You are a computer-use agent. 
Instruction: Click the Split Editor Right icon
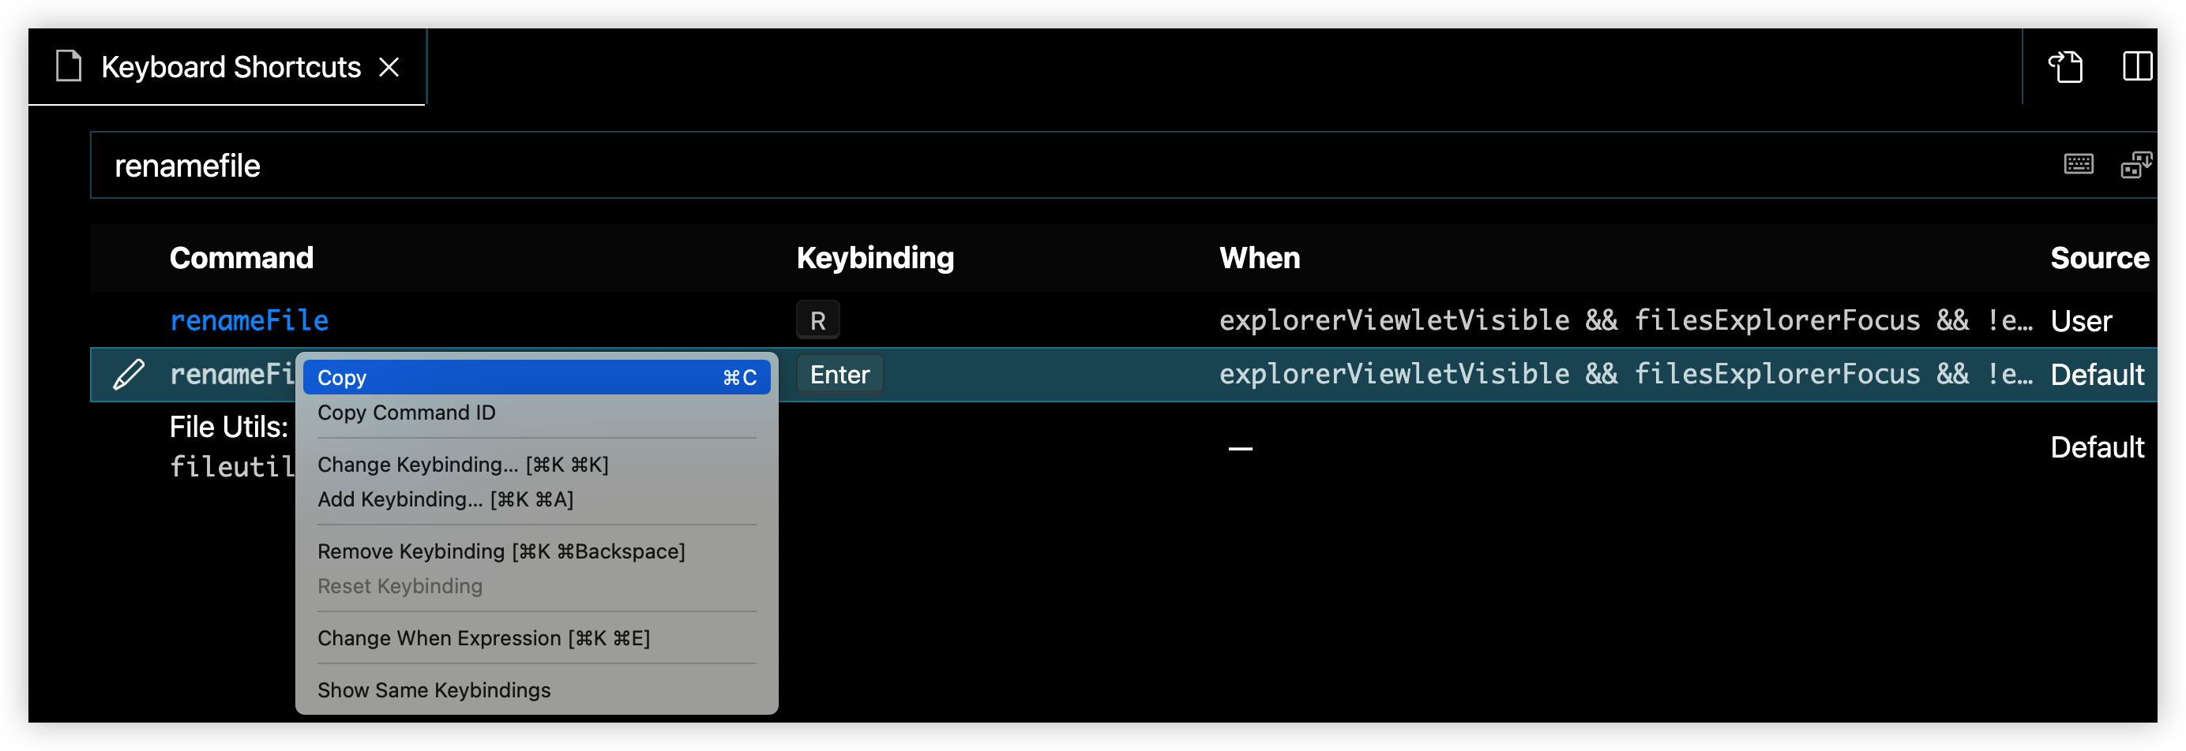click(x=2137, y=66)
